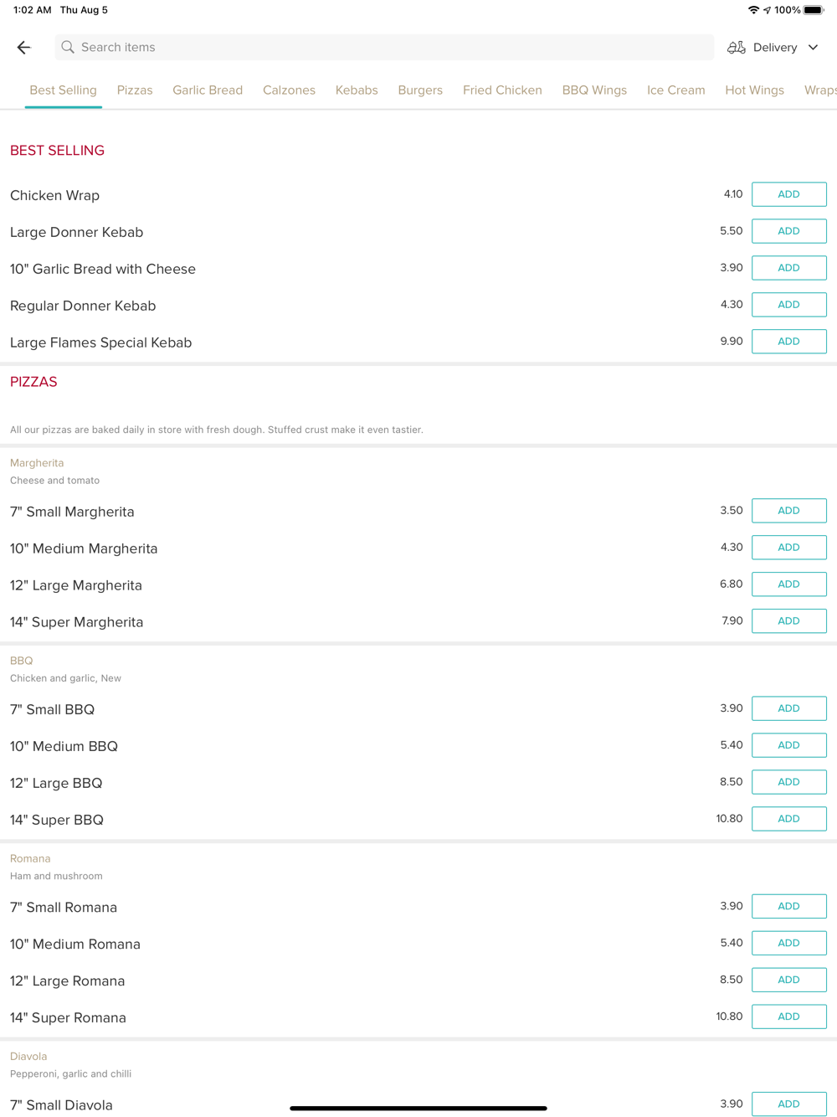Focus the Search items field

tap(385, 48)
